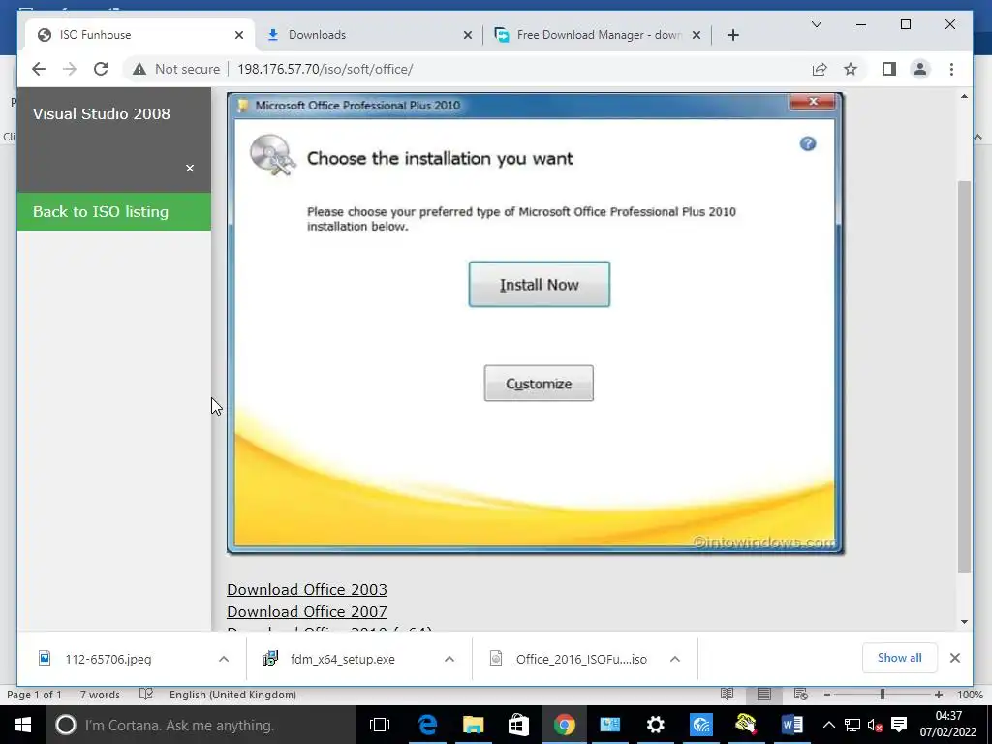992x744 pixels.
Task: Open Microsoft Store from taskbar
Action: (x=518, y=725)
